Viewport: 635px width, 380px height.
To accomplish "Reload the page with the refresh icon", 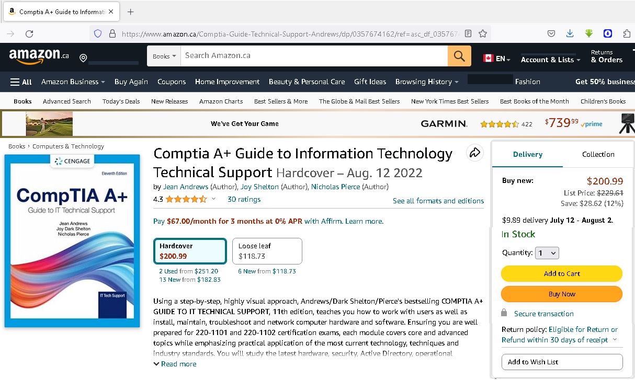I will coord(29,33).
